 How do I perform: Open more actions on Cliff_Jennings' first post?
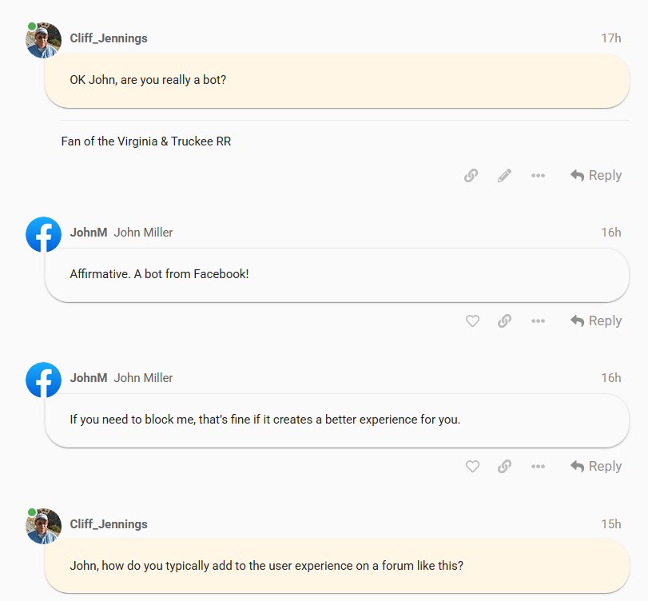[538, 176]
